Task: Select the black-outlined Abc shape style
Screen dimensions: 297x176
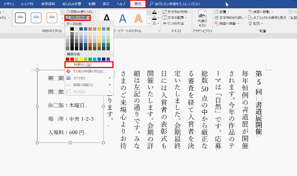Action: click(20, 17)
